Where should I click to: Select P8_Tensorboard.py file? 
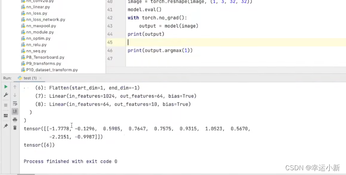45,57
